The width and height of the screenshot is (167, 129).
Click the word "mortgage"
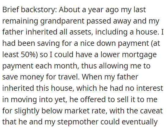[139, 55]
